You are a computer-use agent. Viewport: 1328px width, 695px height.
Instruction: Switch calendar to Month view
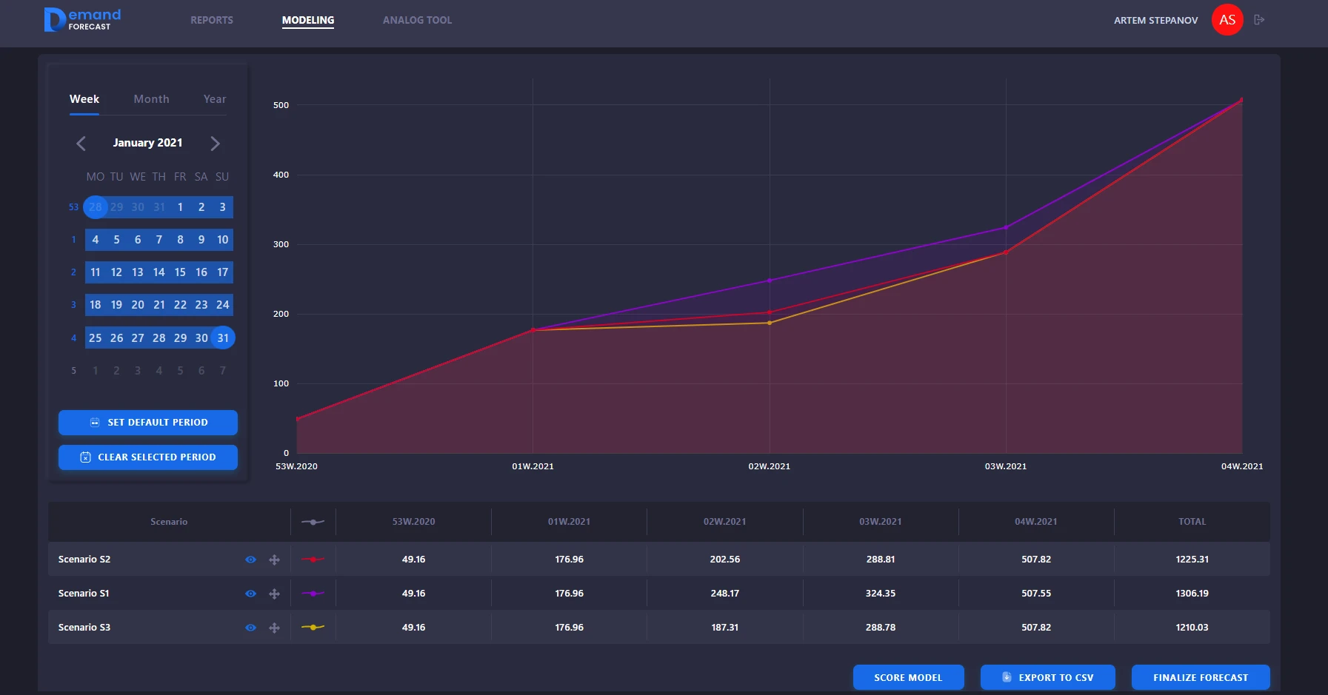coord(151,99)
